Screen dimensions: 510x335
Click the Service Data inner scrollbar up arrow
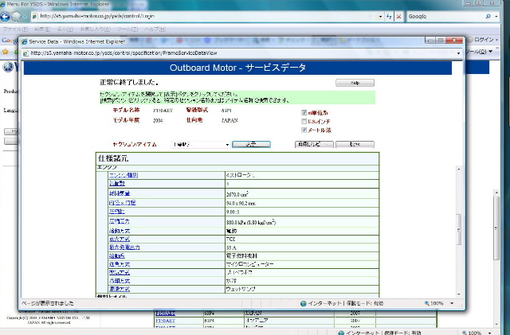(x=459, y=169)
